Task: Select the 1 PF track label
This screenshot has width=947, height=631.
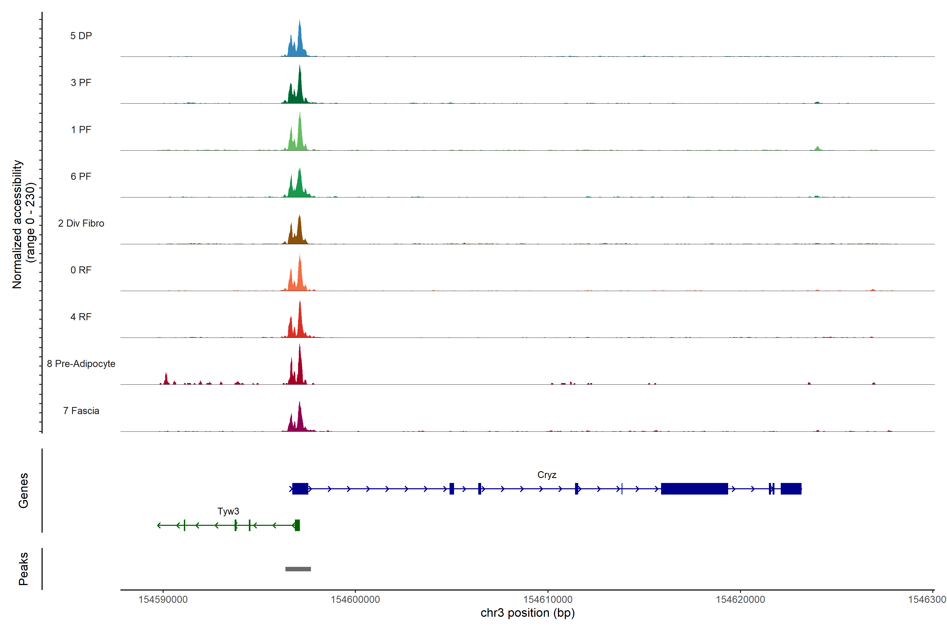Action: [x=81, y=130]
